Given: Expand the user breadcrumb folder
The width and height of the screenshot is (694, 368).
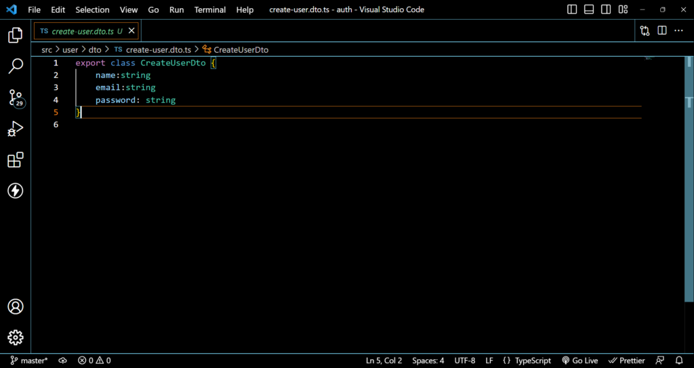Looking at the screenshot, I should [x=70, y=50].
